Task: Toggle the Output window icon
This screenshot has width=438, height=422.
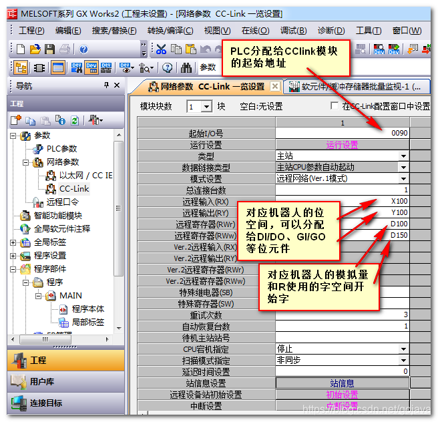Action: [x=58, y=67]
